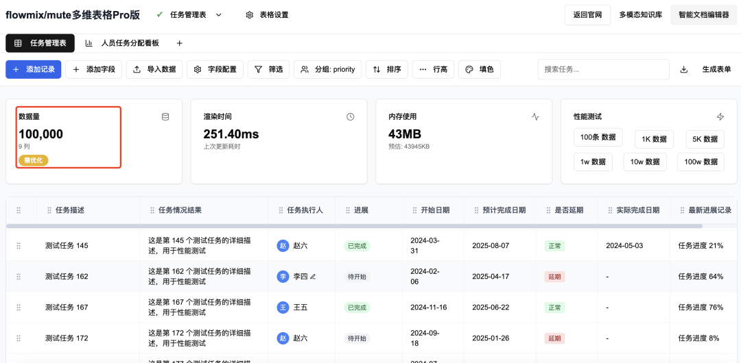Open the 多模态知识库 link
741x363 pixels.
pos(640,15)
